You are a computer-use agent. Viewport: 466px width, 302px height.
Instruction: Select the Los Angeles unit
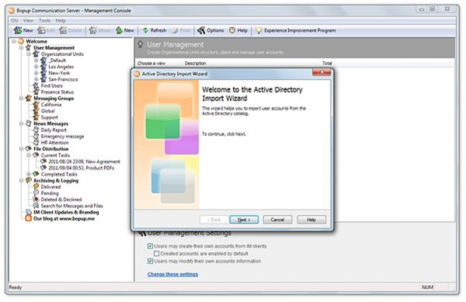click(x=61, y=67)
